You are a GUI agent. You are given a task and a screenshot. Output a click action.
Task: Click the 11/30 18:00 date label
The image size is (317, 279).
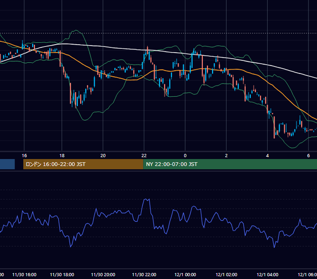click(x=62, y=274)
